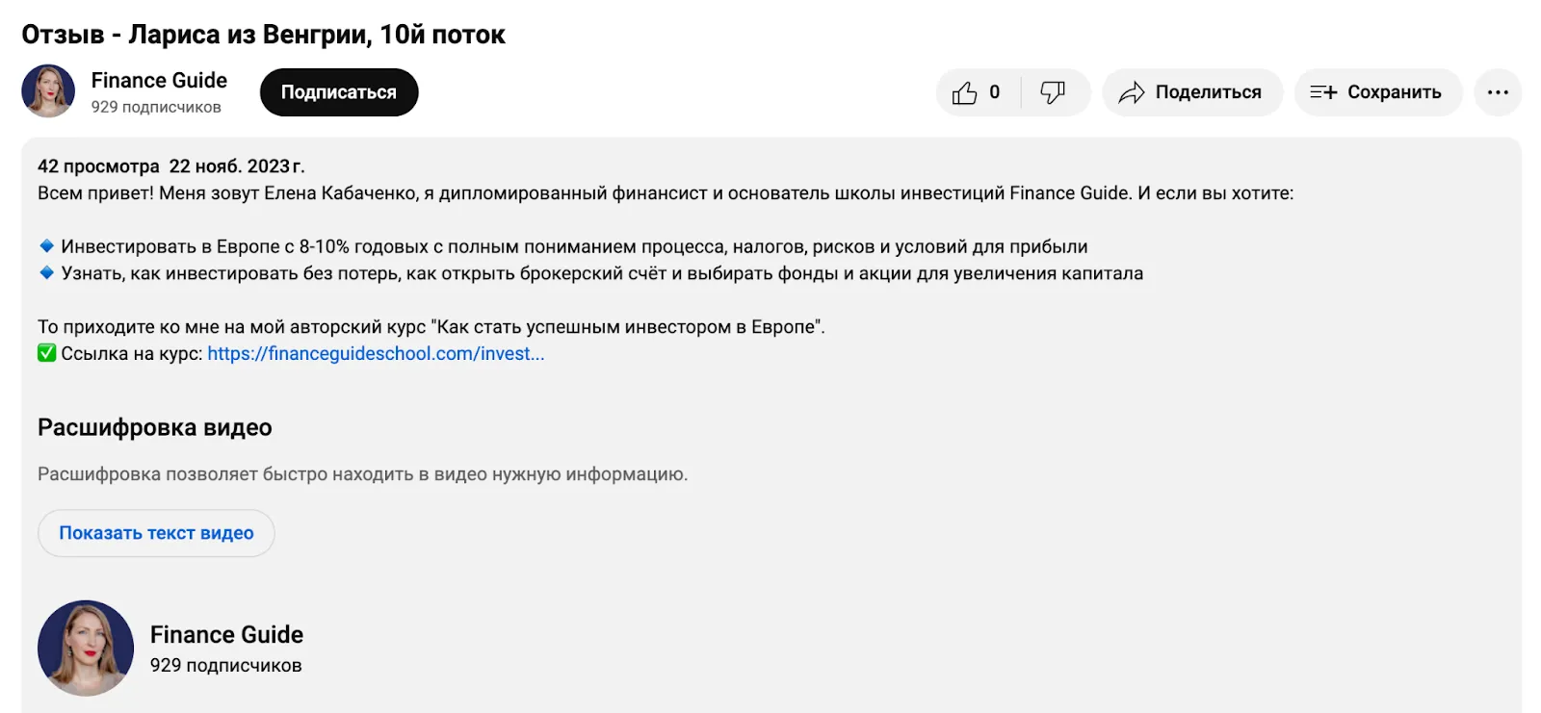Click the То приходите ко мне на мой авторский курс line
The width and height of the screenshot is (1541, 713).
click(x=431, y=327)
